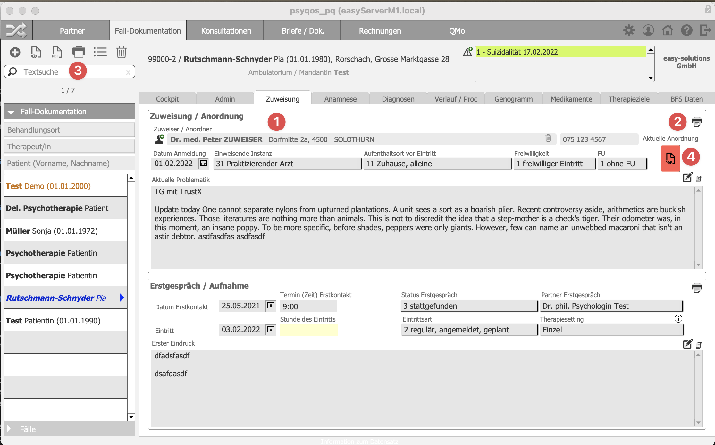Open text module icon beside Erster Eindruck
The width and height of the screenshot is (715, 445).
(699, 345)
